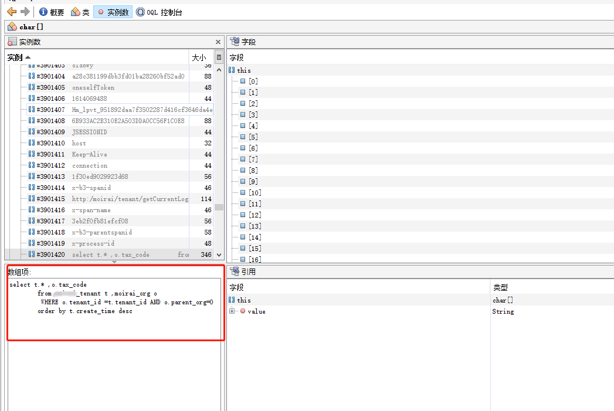This screenshot has width=614, height=411.
Task: Click the column chooser icon in instances table
Action: [219, 57]
